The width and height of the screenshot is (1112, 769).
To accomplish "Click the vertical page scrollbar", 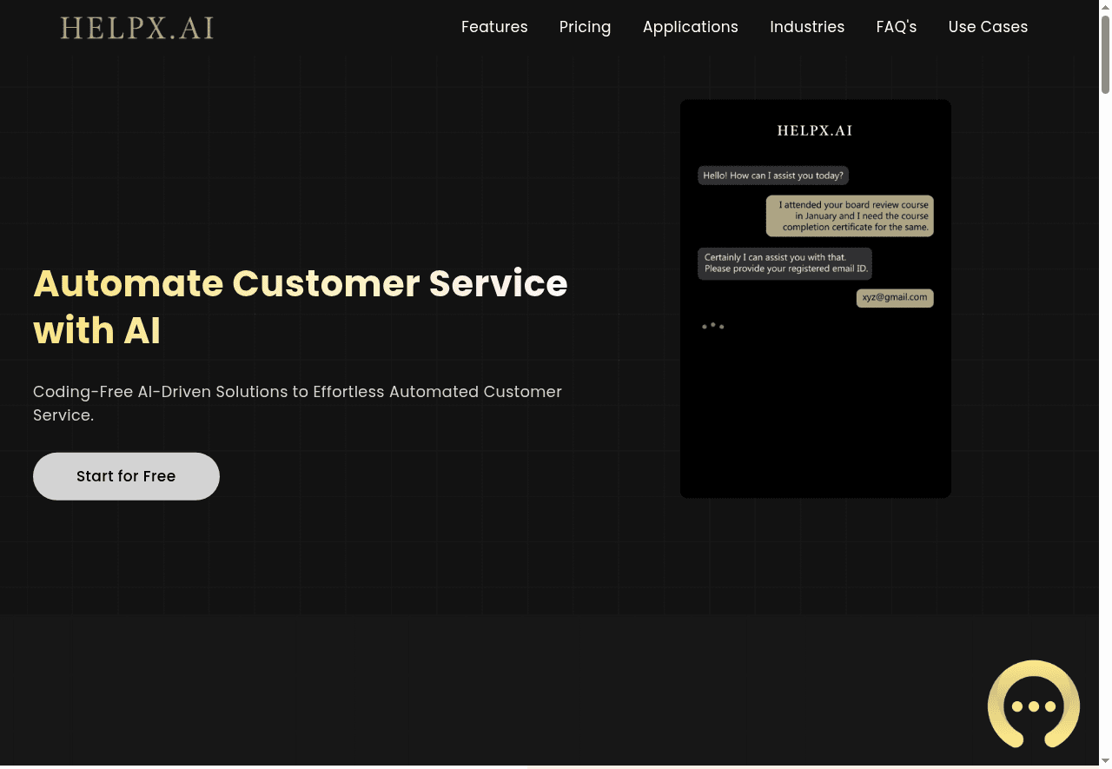I will point(1106,52).
